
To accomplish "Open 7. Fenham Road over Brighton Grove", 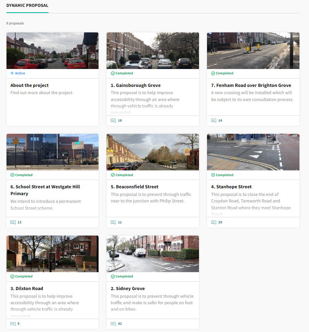I will pos(251,85).
